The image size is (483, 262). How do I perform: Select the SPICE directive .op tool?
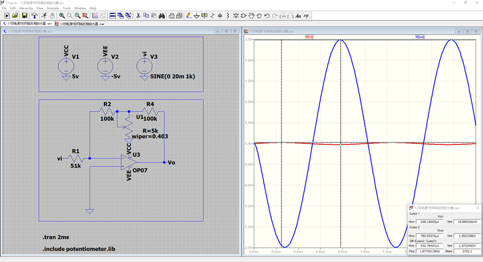click(306, 16)
